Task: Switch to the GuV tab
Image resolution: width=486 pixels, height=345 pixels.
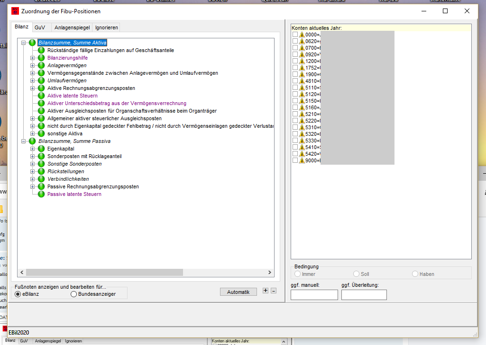Action: 40,27
